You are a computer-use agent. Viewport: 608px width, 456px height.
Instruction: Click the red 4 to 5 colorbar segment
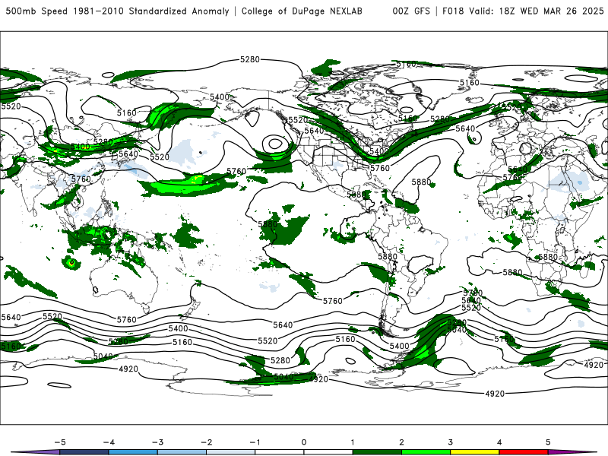point(524,452)
